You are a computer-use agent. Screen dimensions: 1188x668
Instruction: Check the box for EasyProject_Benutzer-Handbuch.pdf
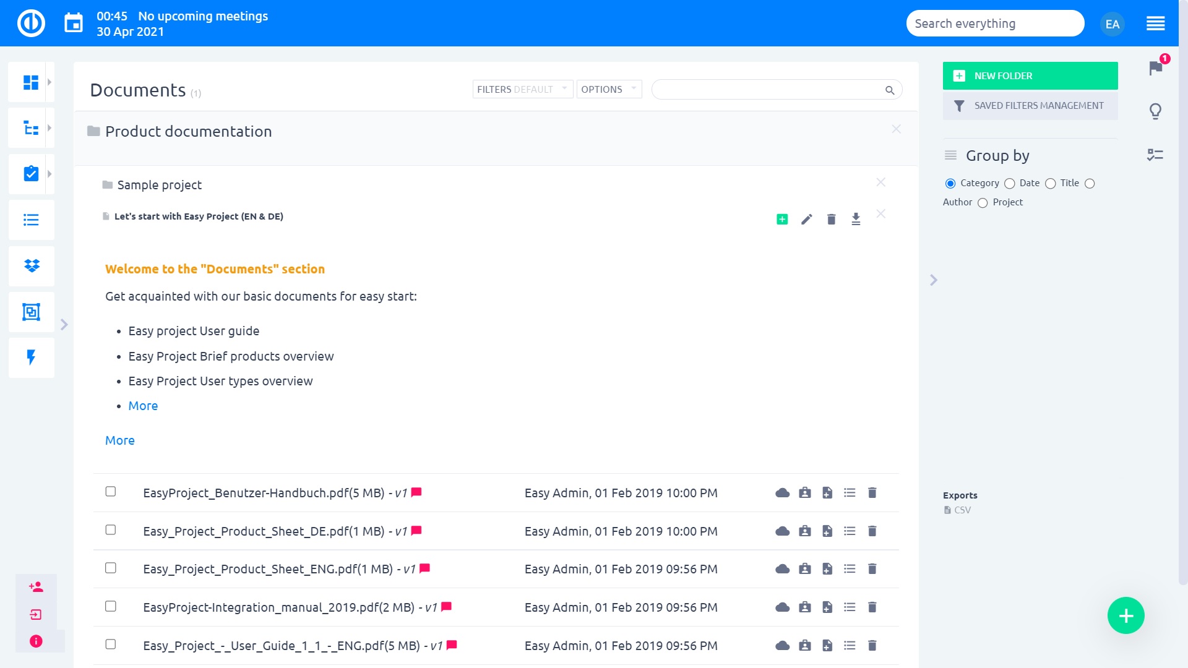[111, 492]
